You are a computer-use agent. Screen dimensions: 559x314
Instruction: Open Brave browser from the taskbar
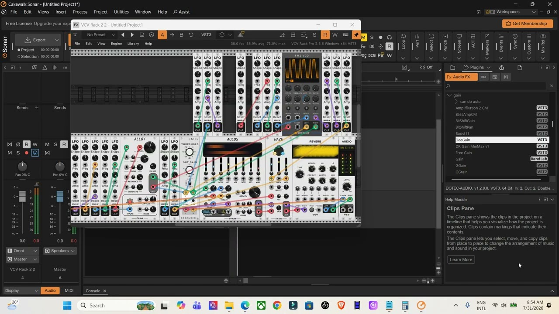point(341,305)
